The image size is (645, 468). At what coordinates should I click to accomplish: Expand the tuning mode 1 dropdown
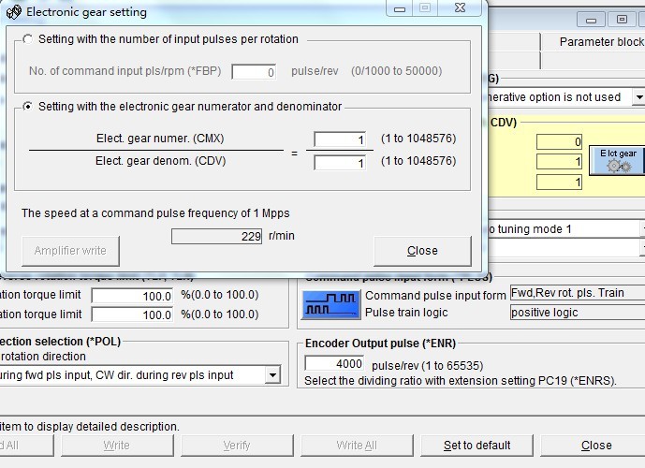pyautogui.click(x=642, y=228)
